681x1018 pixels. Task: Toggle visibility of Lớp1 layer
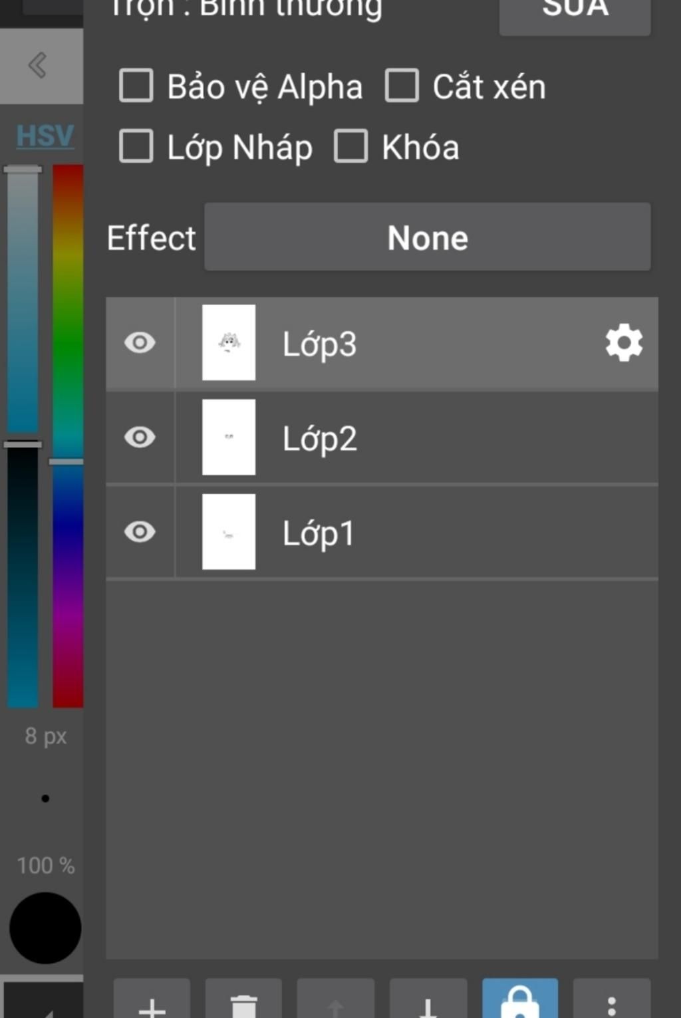point(140,532)
